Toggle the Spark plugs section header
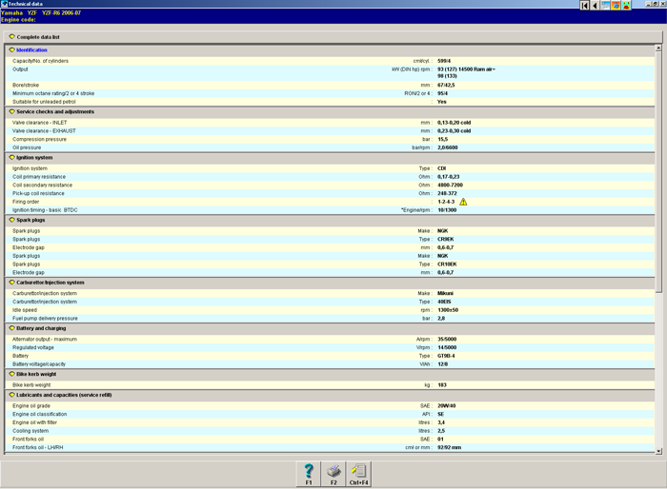 pos(12,220)
